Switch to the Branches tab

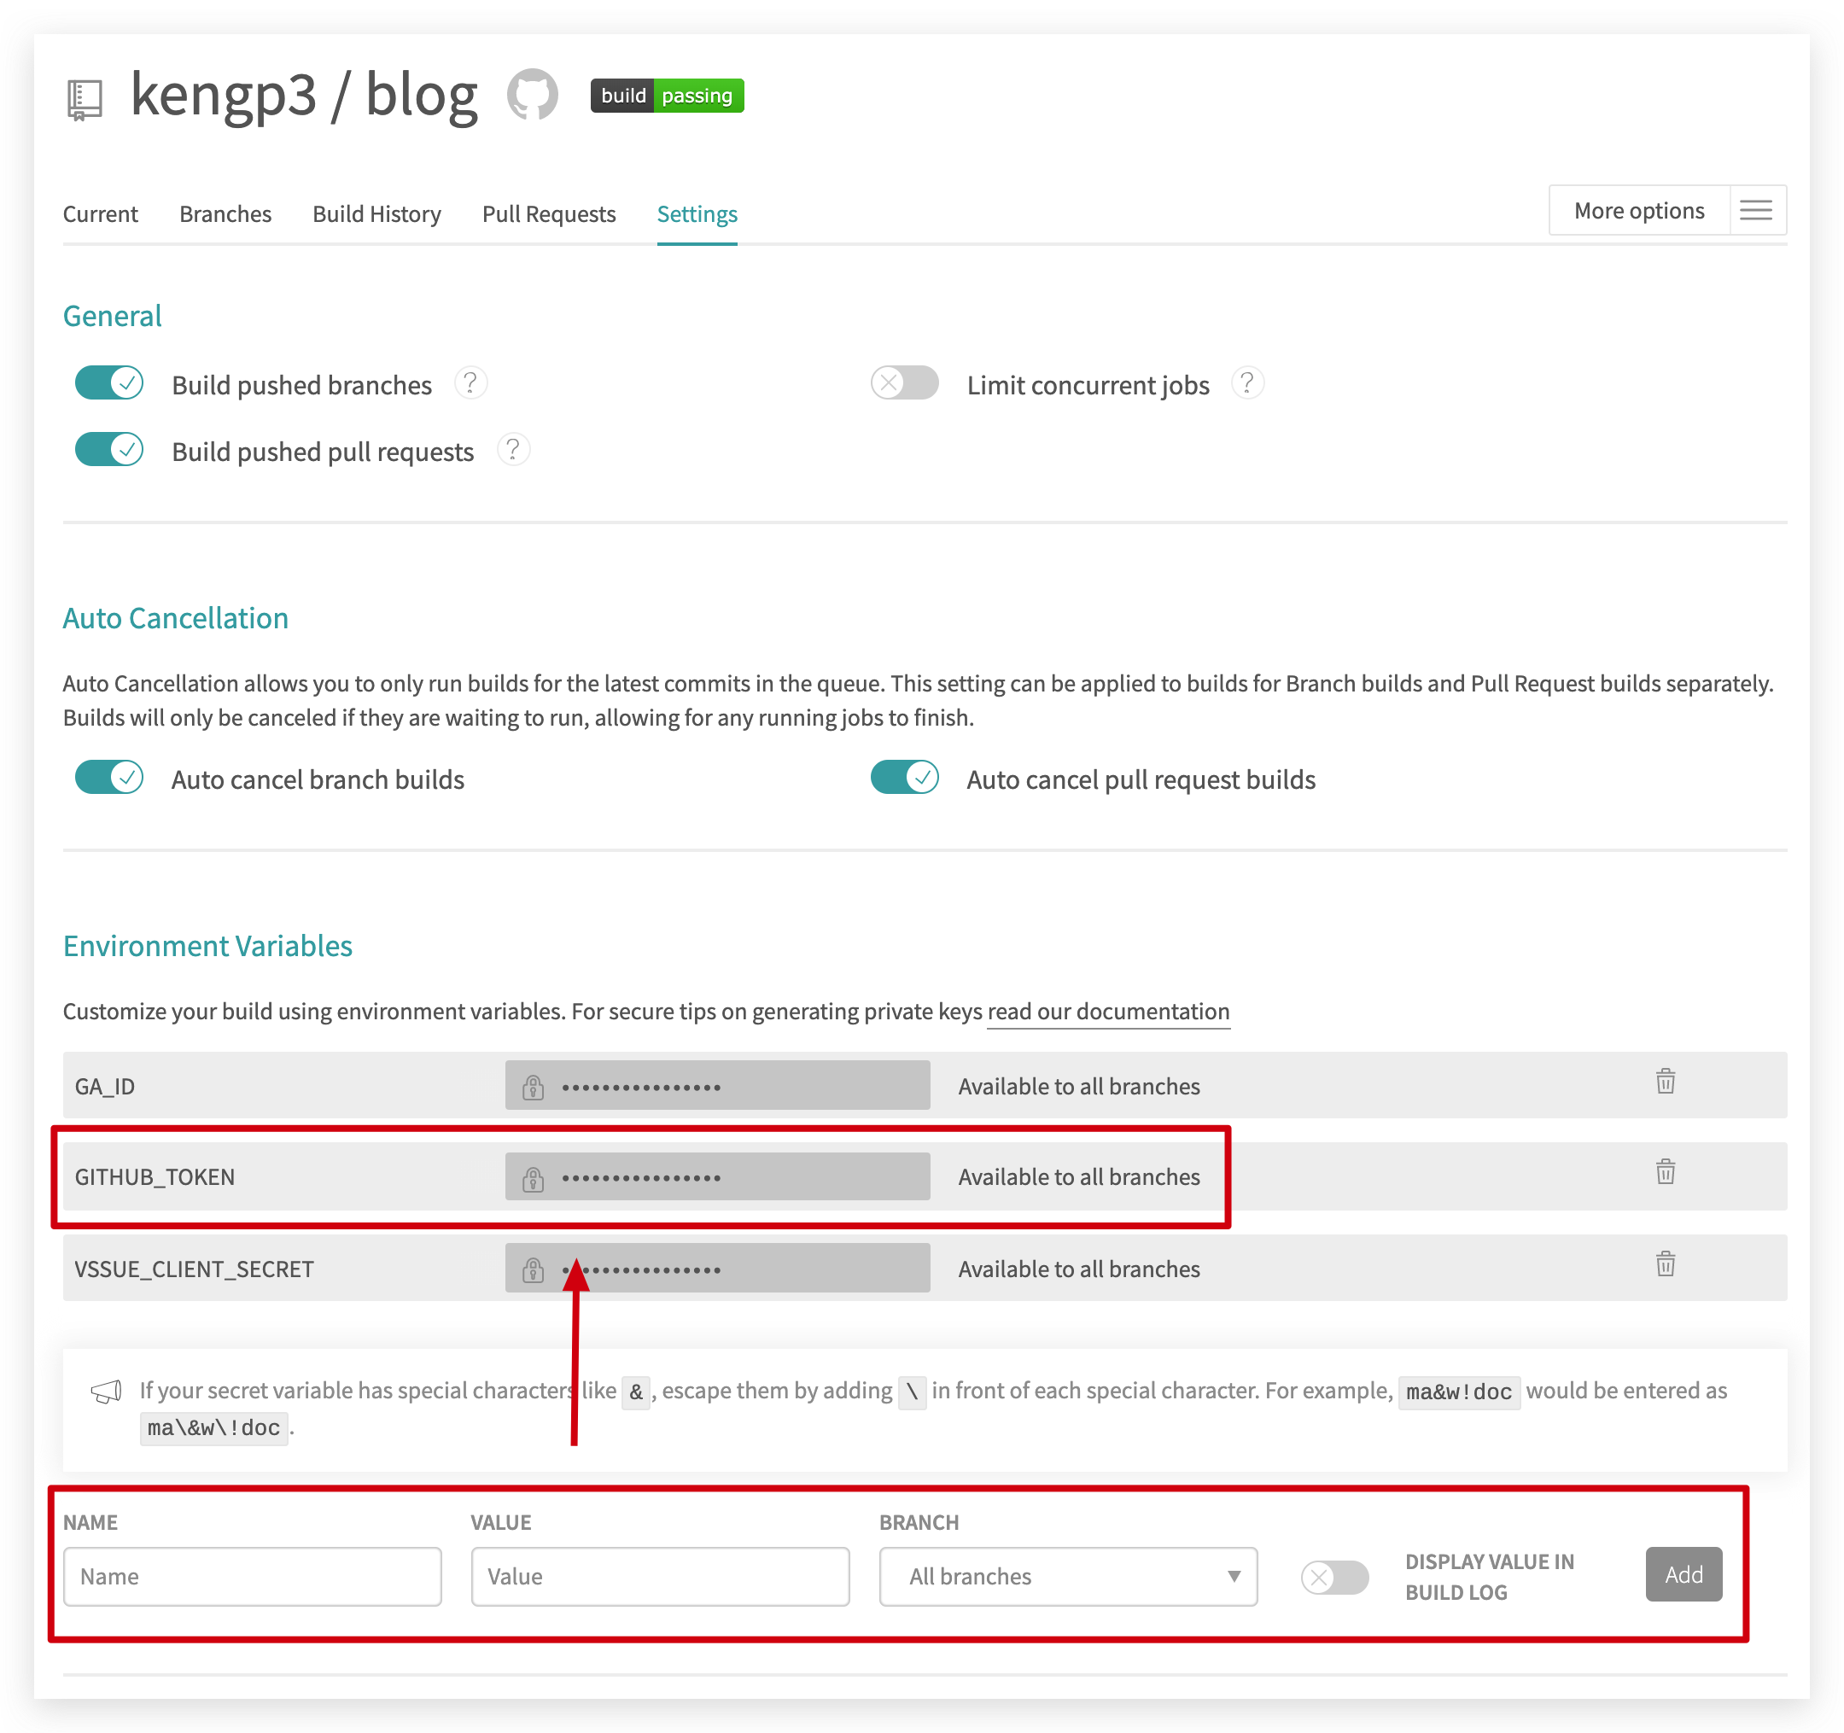(x=225, y=214)
